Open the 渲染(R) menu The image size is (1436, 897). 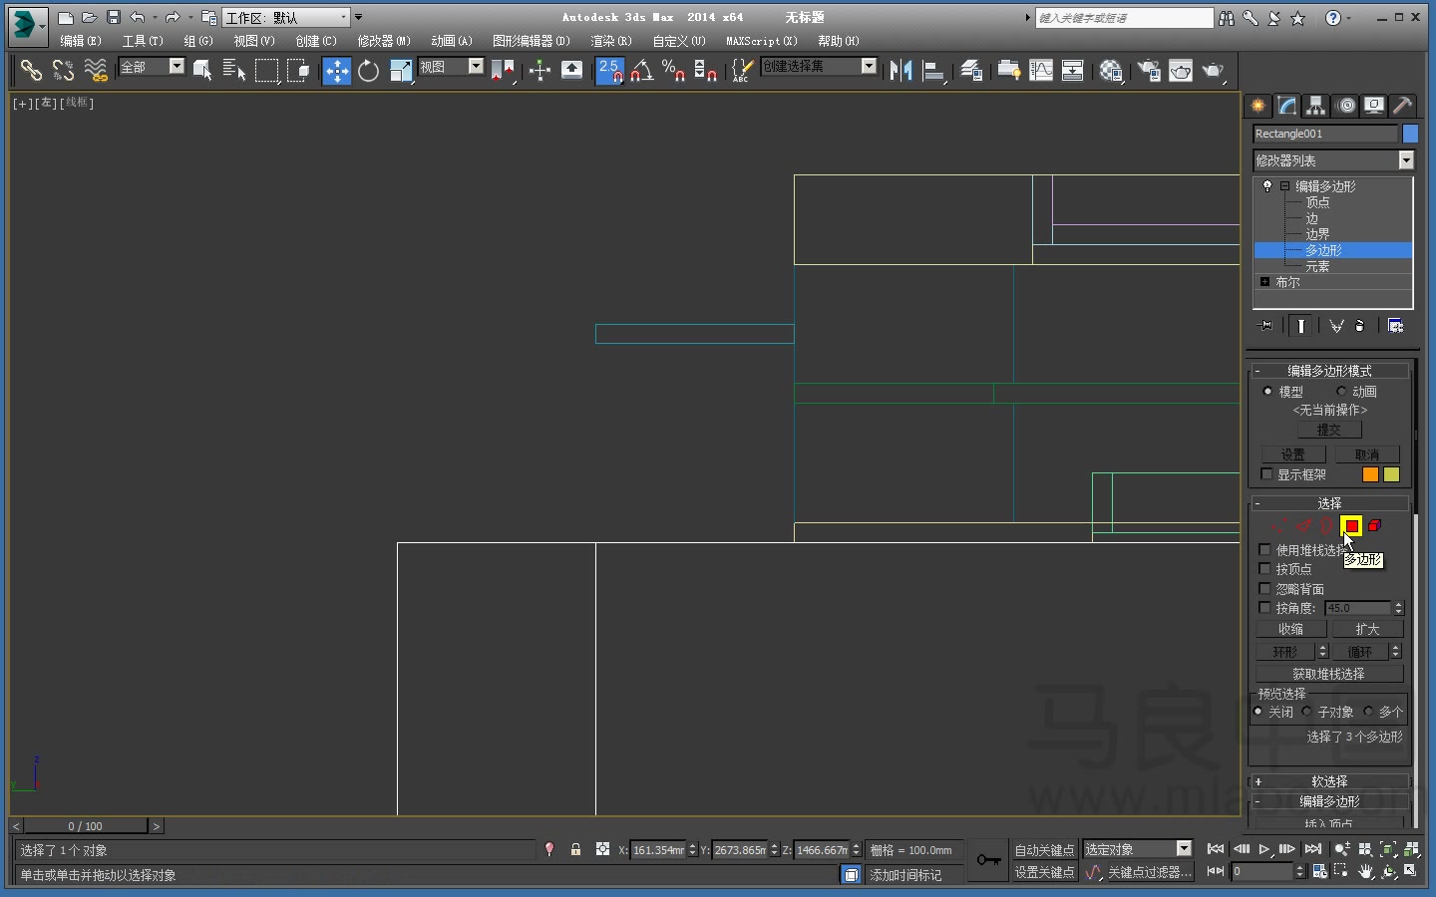coord(610,41)
